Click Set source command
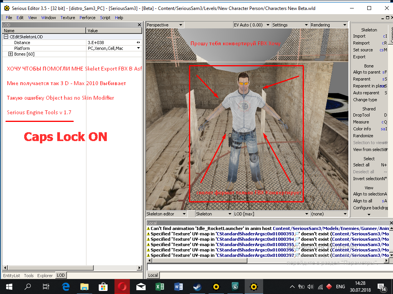The width and height of the screenshot is (393, 294). pyautogui.click(x=363, y=50)
